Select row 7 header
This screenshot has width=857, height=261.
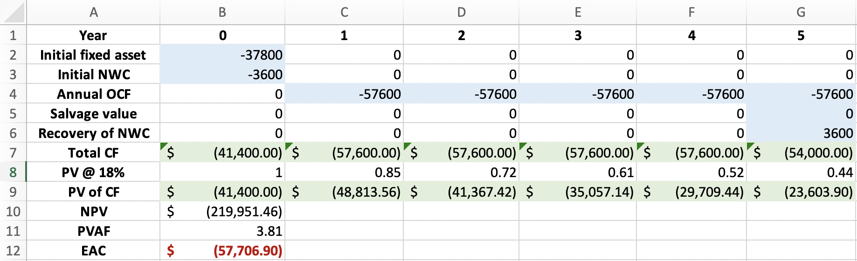[13, 152]
